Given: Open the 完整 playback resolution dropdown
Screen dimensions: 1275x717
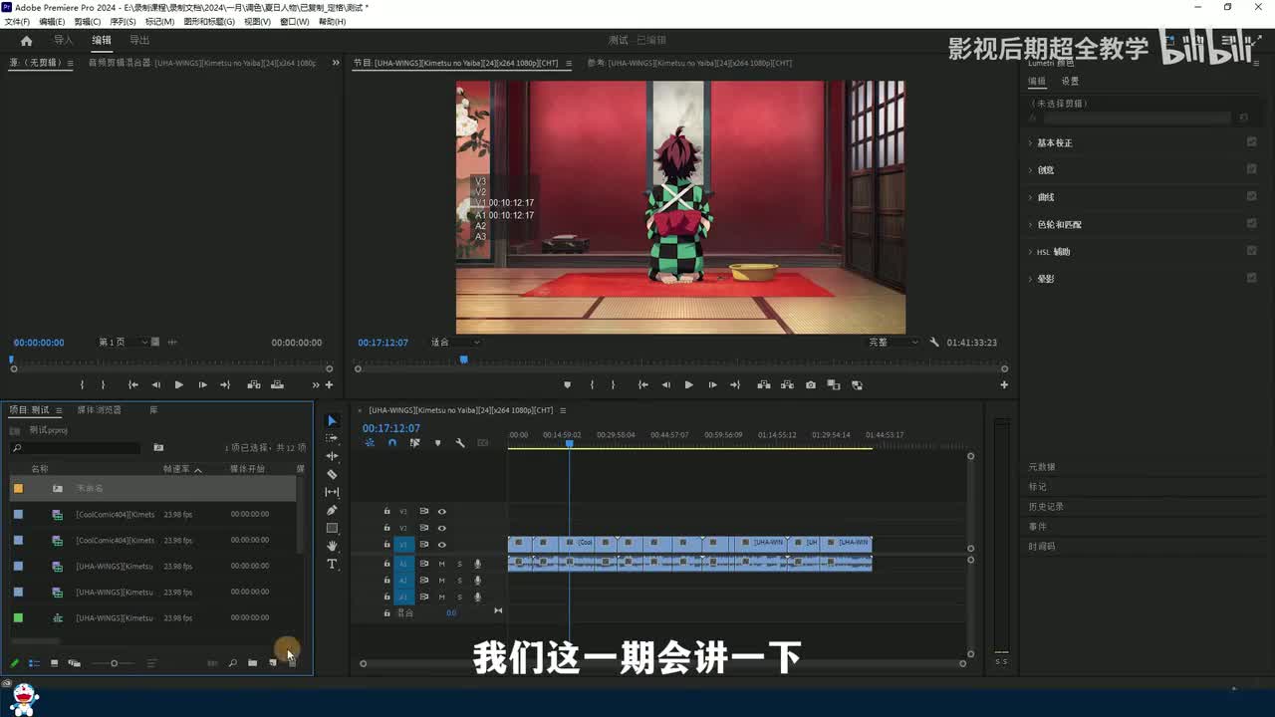Looking at the screenshot, I should click(x=892, y=343).
